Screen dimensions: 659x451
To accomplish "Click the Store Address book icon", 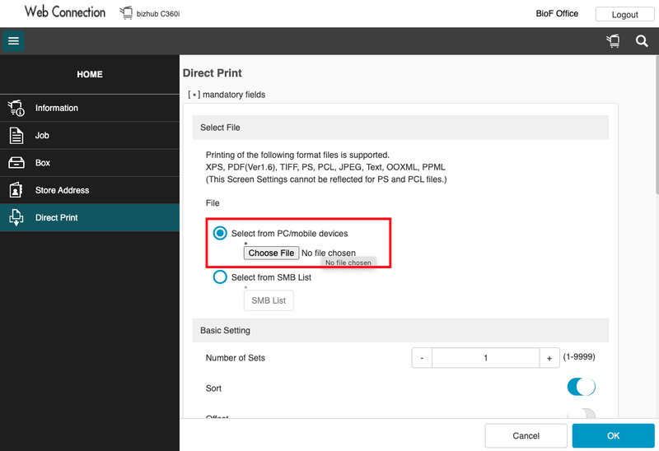I will [x=16, y=190].
